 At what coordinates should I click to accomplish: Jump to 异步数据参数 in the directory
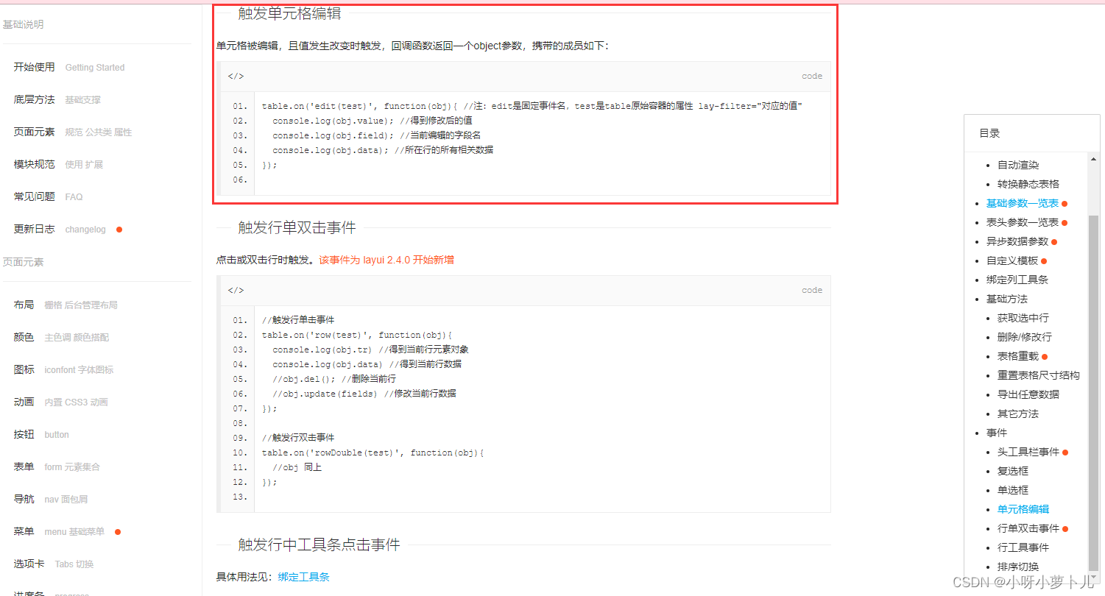(x=1017, y=241)
